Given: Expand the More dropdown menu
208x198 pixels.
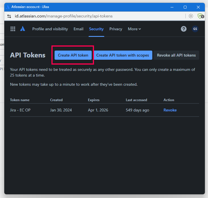Looking at the screenshot, I should click(x=134, y=29).
